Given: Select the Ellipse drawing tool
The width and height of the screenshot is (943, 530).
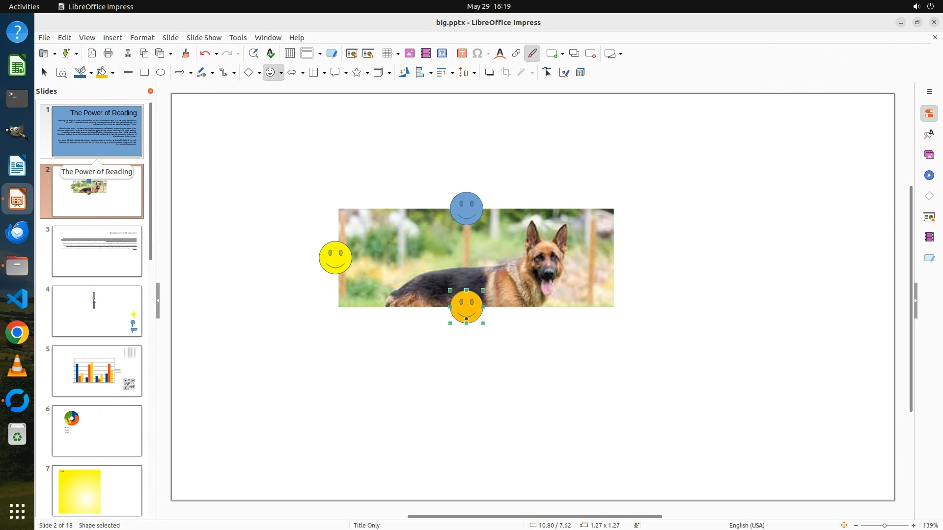Looking at the screenshot, I should (161, 73).
